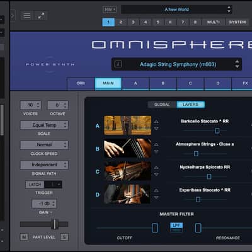The width and height of the screenshot is (252, 252).
Task: Click the Part Level slider handle
Action: coord(55,224)
